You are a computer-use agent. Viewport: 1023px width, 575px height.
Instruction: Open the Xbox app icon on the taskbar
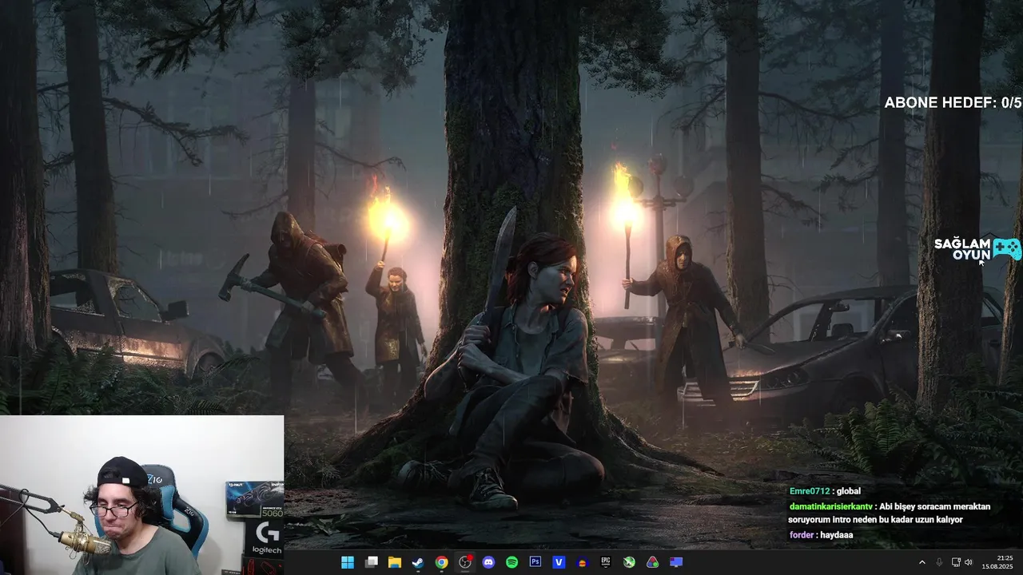(x=629, y=562)
